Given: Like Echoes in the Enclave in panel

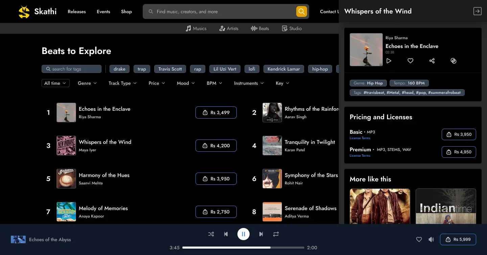Looking at the screenshot, I should 410,61.
